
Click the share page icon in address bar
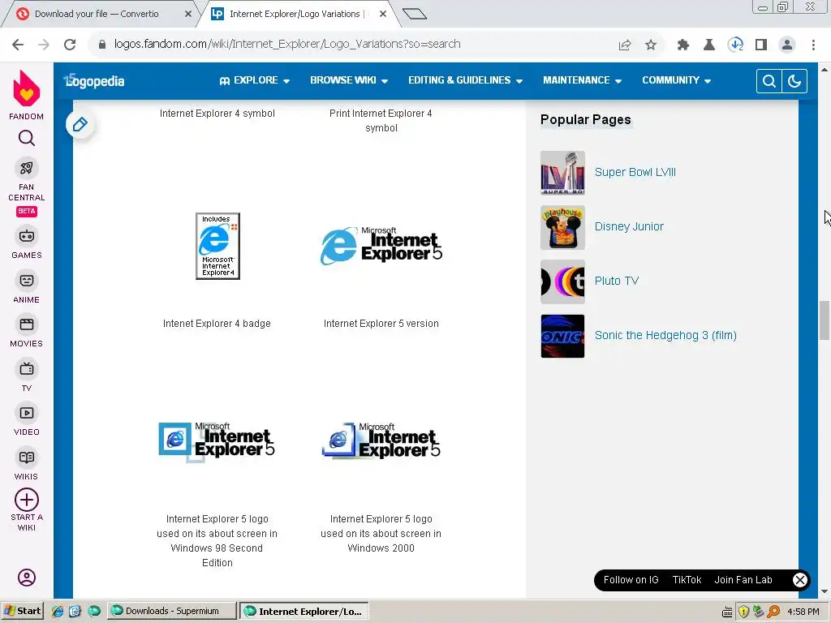pyautogui.click(x=625, y=45)
